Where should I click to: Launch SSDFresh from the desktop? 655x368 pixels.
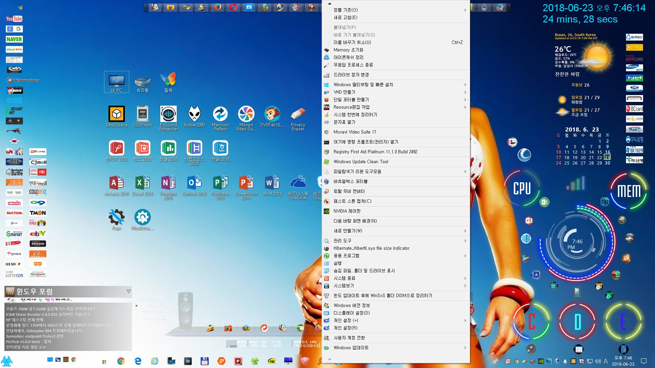coord(143,116)
